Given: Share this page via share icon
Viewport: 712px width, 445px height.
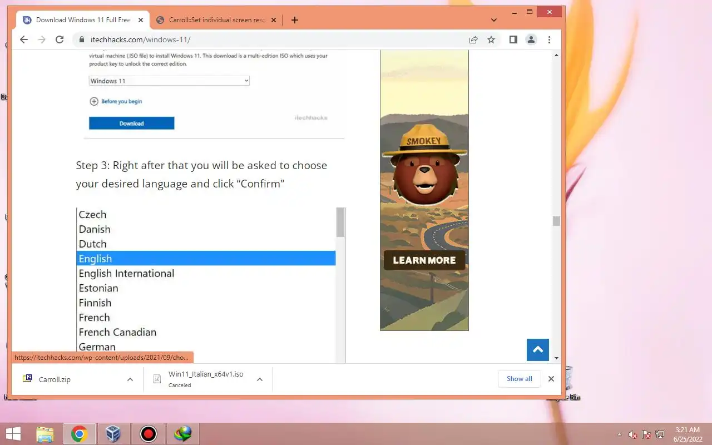Looking at the screenshot, I should [x=473, y=39].
